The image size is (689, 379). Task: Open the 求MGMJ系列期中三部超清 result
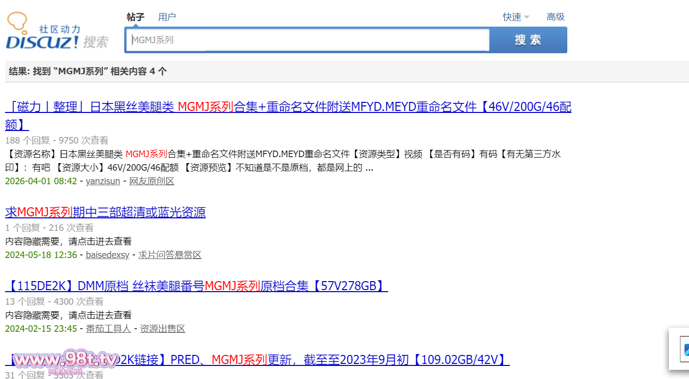(x=105, y=212)
